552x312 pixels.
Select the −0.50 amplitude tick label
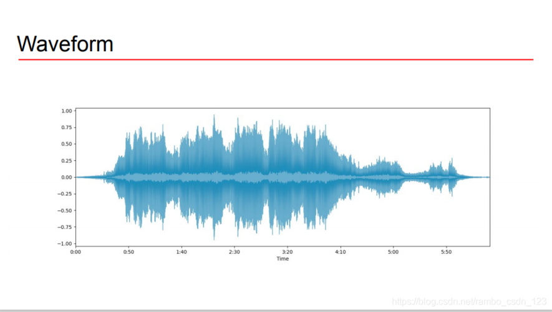tap(65, 210)
